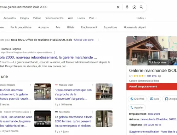
Task: Open three-dot menu on France 3 Provence-Alpes card
Action: tap(31, 112)
